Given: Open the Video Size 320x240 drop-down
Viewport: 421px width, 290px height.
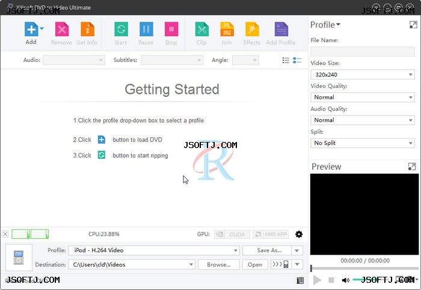Looking at the screenshot, I should (x=363, y=75).
